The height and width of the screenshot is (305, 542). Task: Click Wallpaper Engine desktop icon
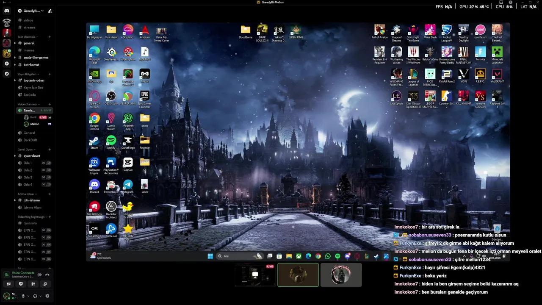(x=94, y=166)
